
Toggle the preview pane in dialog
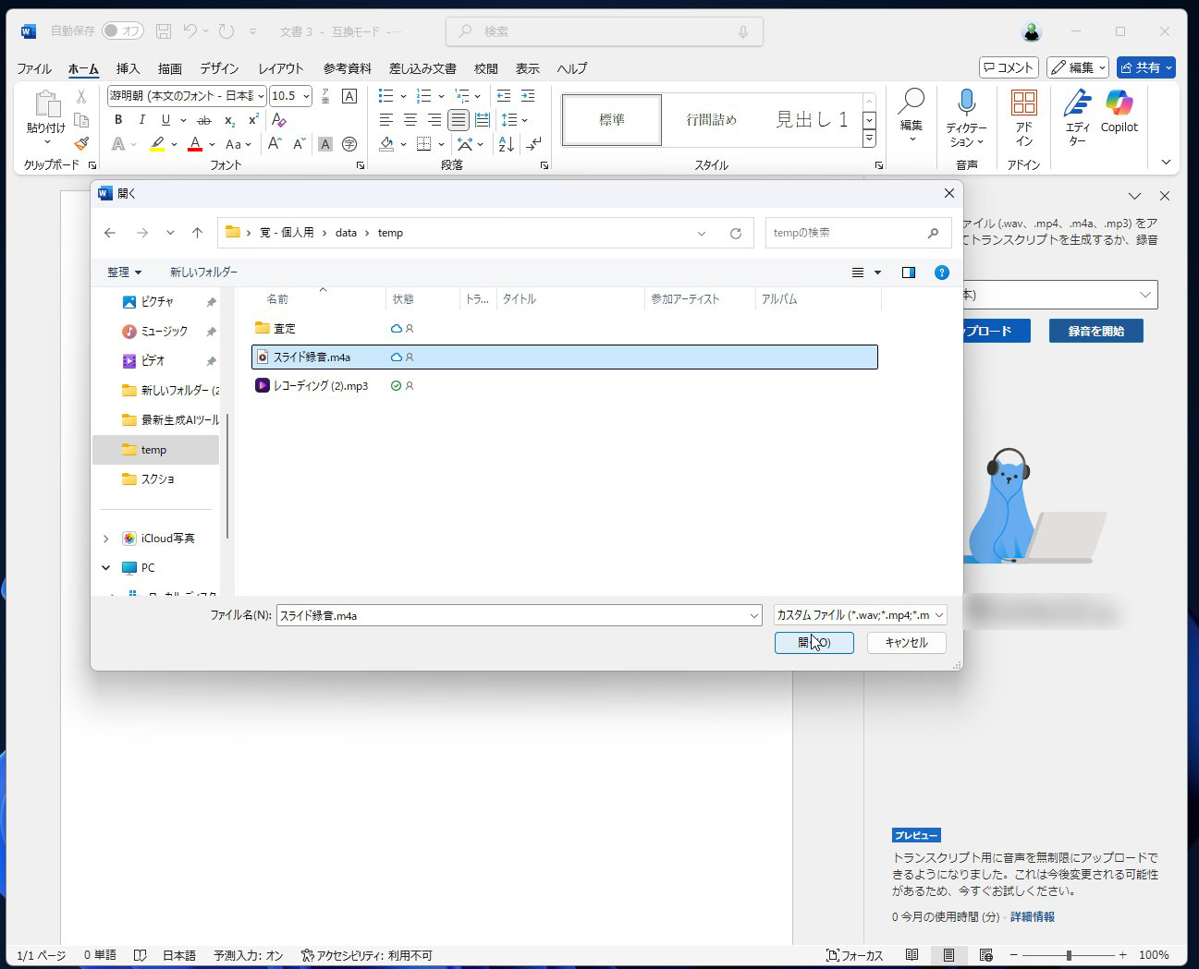(x=909, y=273)
